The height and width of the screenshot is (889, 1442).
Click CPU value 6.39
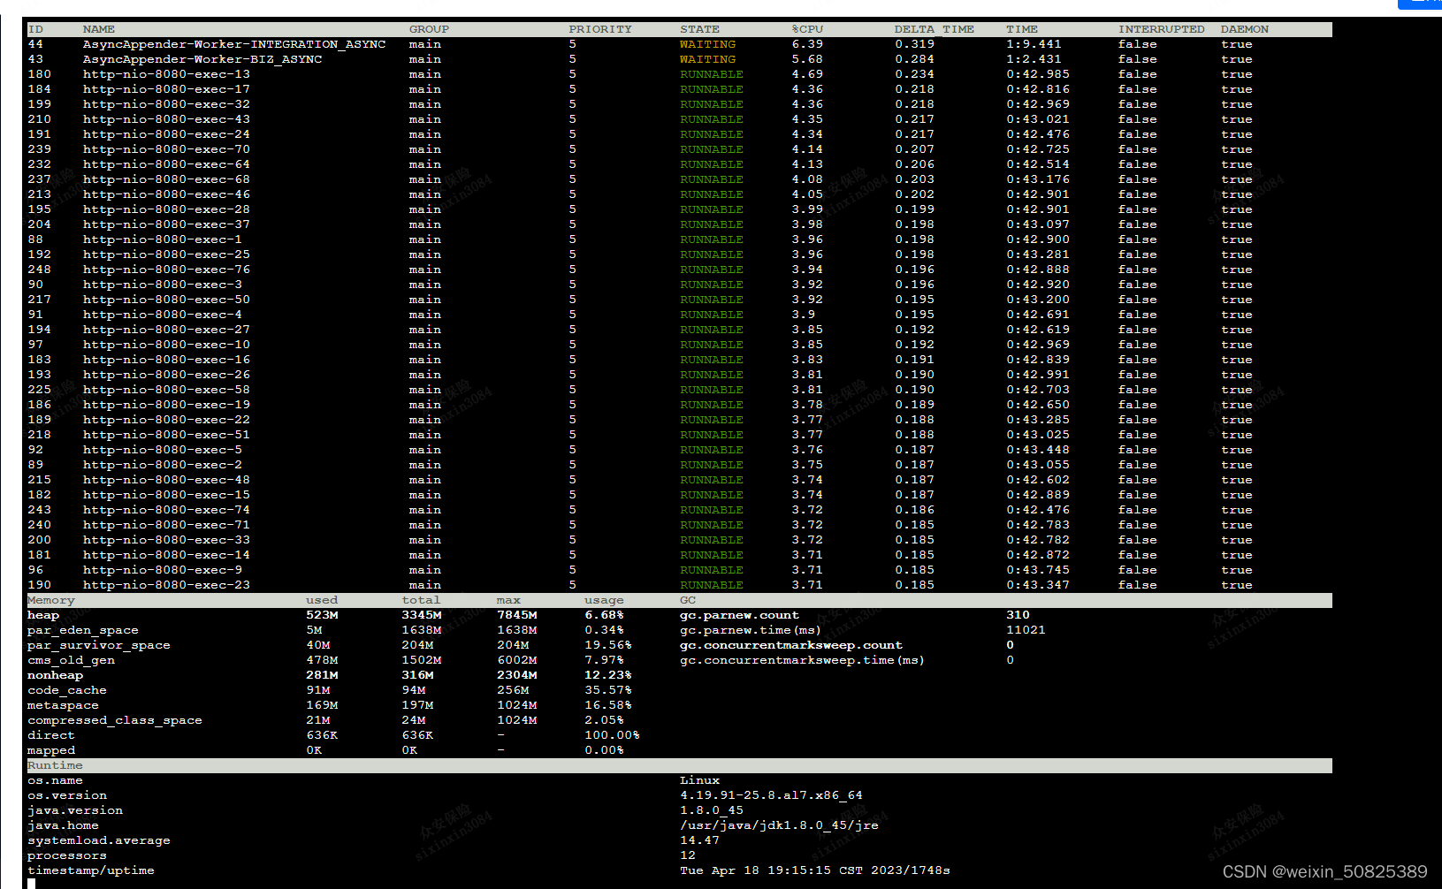point(807,44)
